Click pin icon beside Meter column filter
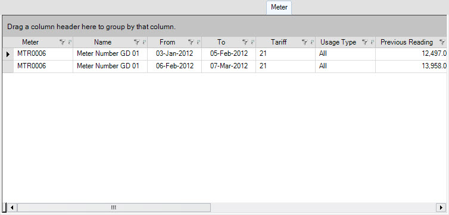 (69, 42)
